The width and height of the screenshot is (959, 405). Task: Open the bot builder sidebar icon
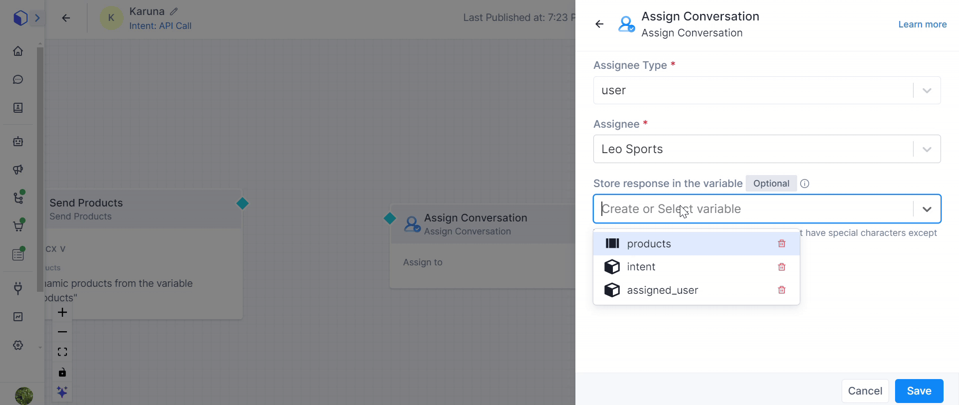pos(18,142)
